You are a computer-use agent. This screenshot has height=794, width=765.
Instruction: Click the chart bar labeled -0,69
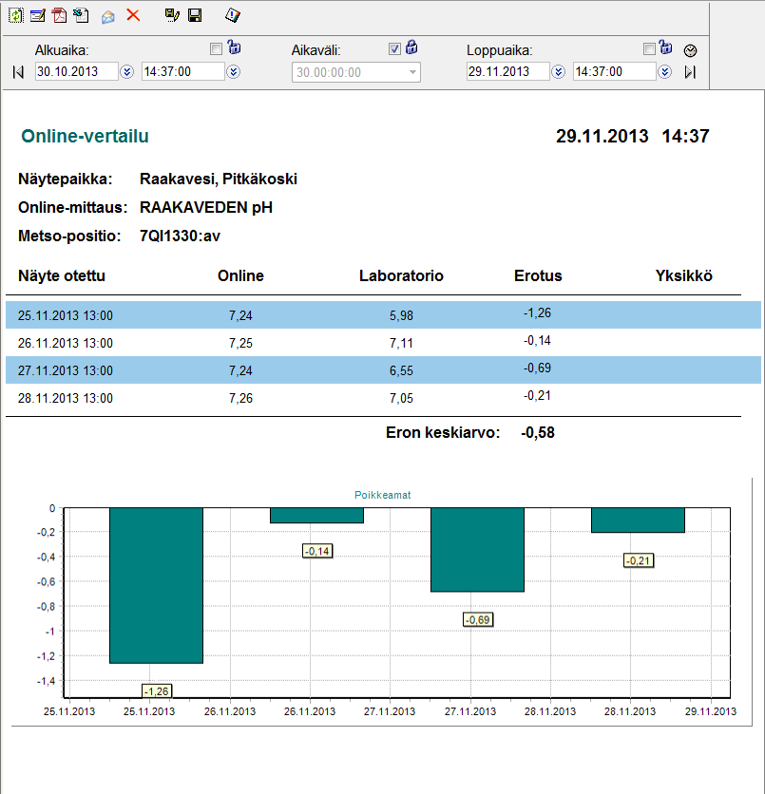pos(477,550)
